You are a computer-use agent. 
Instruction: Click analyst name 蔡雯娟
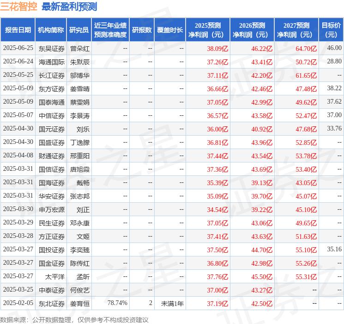(80, 102)
